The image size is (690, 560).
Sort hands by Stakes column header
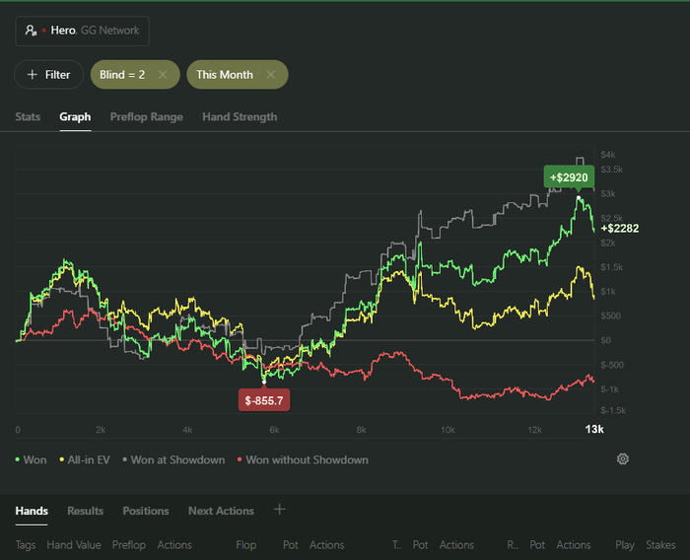click(x=661, y=544)
